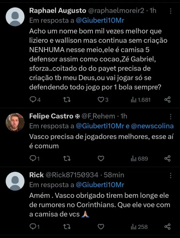180x238 pixels.
Task: Share Raphael Augusto's tweet
Action: [167, 100]
